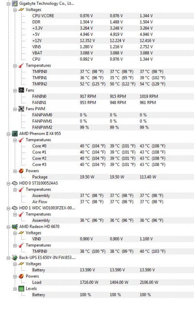This screenshot has height=312, width=194.
Task: Select the CPU VCORE voltage row
Action: coord(113,16)
